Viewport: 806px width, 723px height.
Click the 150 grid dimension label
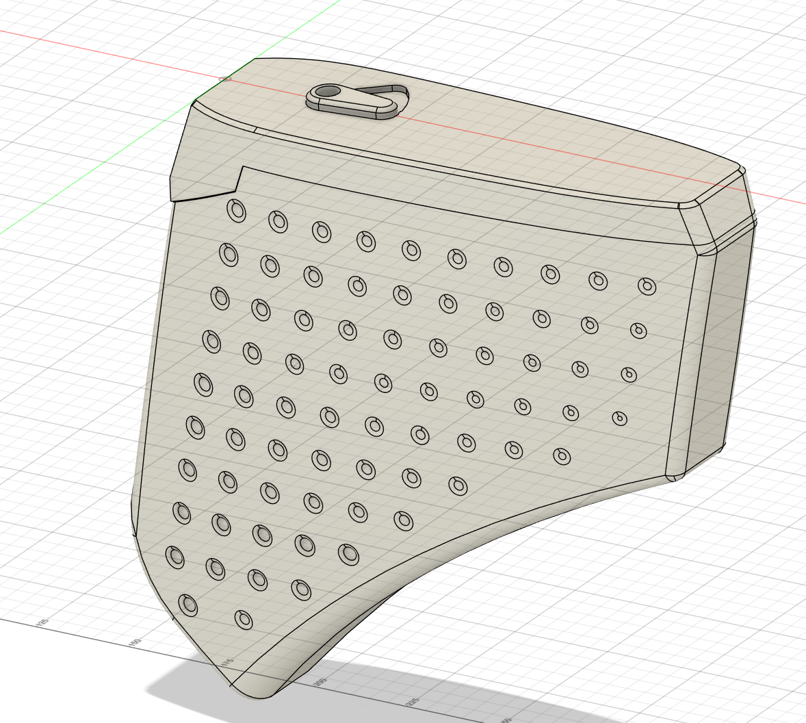pyautogui.click(x=135, y=643)
